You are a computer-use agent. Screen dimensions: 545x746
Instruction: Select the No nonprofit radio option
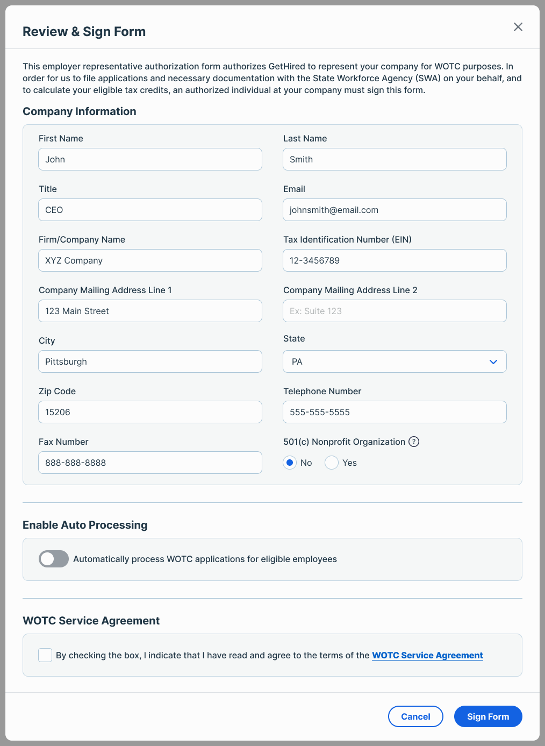click(x=290, y=463)
